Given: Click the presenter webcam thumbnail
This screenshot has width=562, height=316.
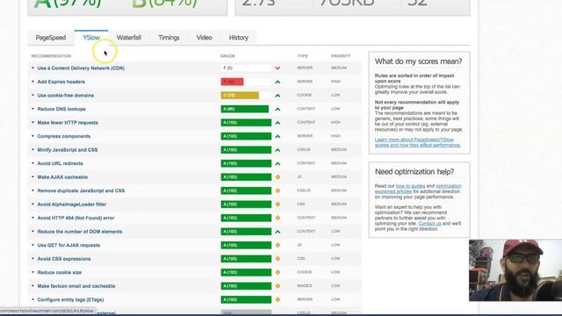Looking at the screenshot, I should (515, 270).
